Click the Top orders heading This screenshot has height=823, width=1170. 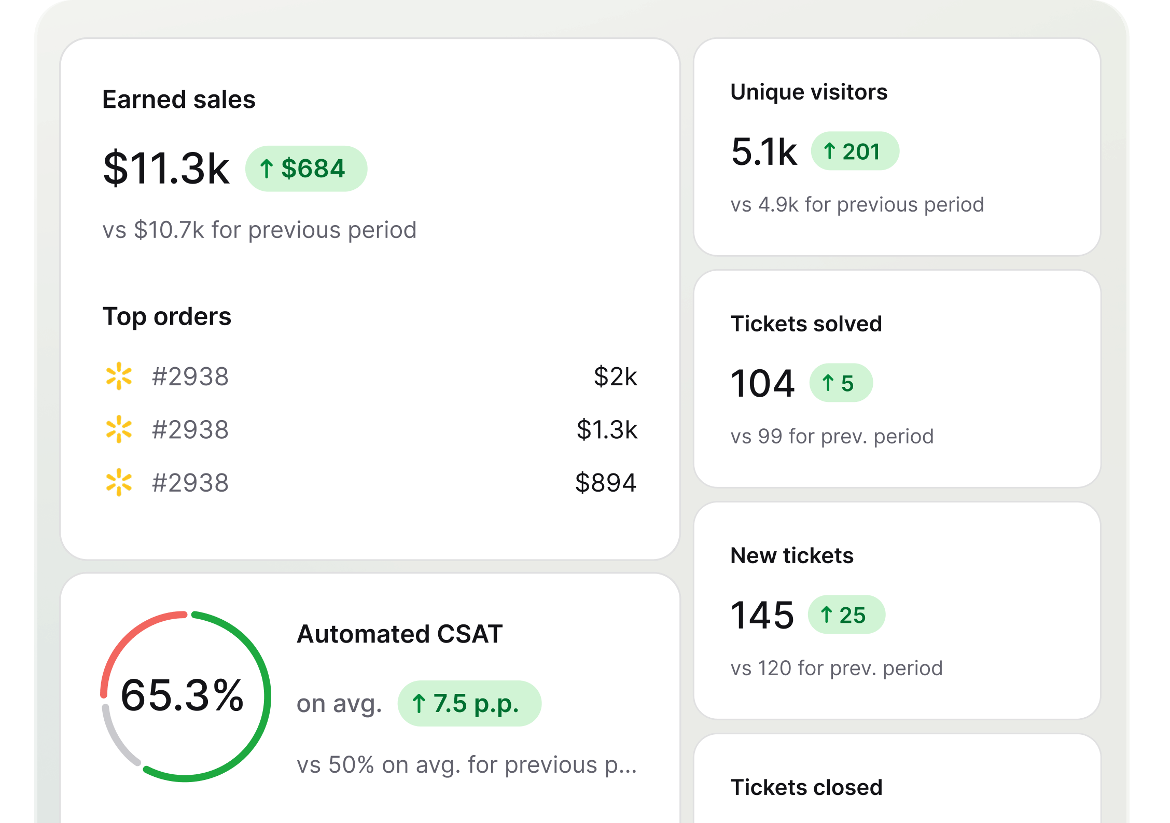click(166, 316)
